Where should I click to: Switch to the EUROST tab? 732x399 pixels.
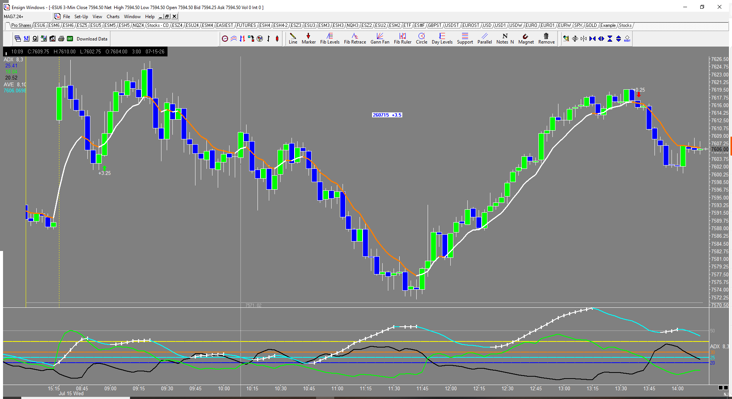click(x=471, y=25)
